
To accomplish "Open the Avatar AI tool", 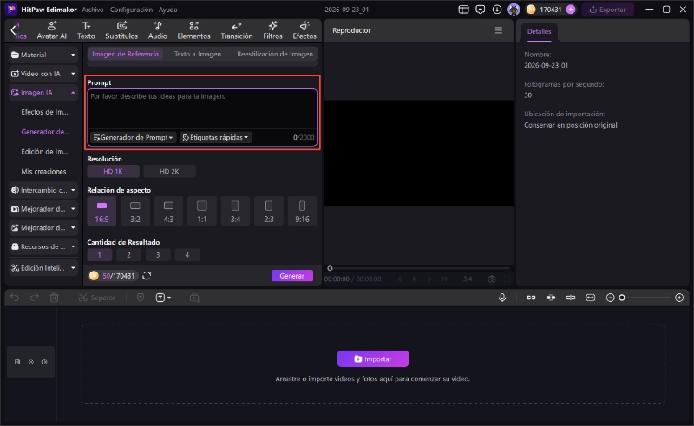I will click(51, 30).
